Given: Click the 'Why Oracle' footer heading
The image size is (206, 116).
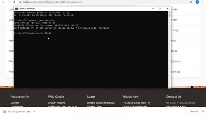Looking at the screenshot, I should tap(56, 97).
